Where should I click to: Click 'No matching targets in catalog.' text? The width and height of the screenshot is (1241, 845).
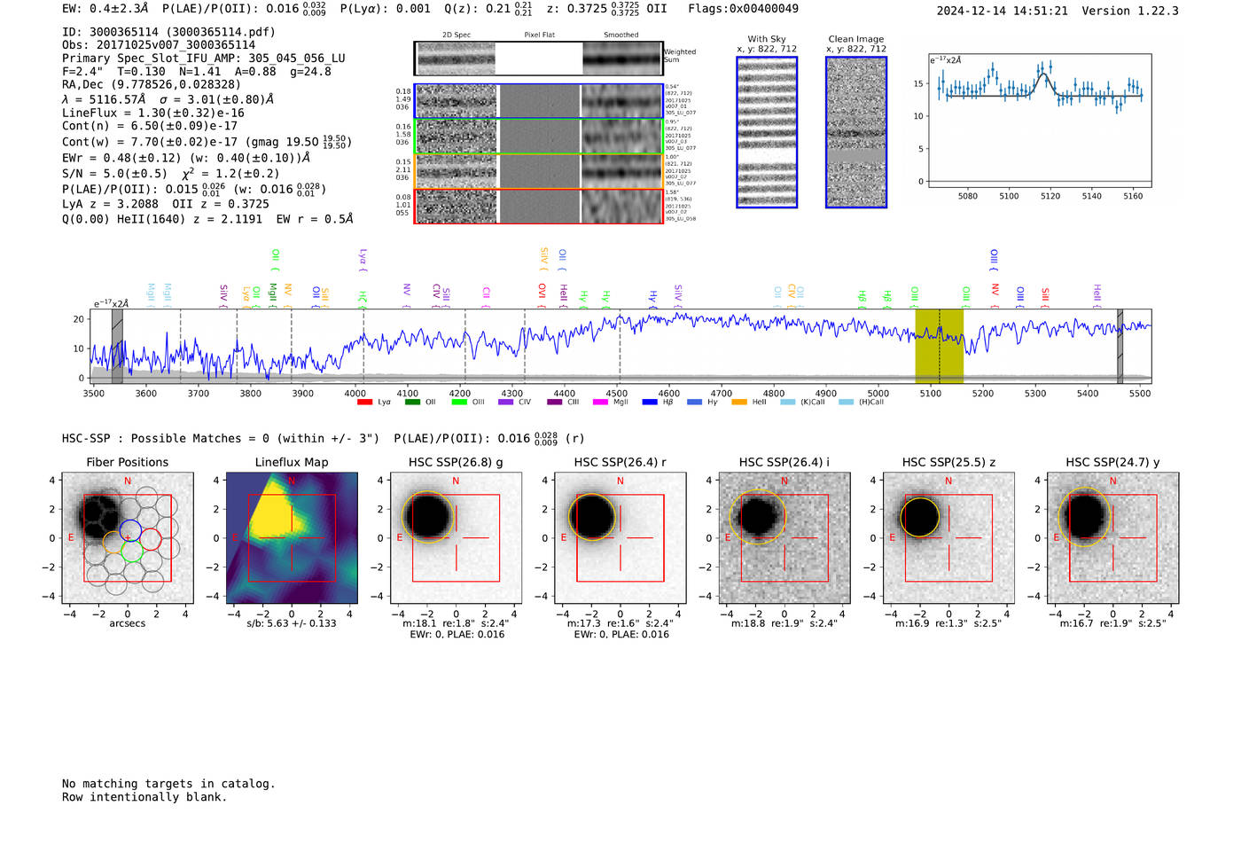(x=168, y=784)
